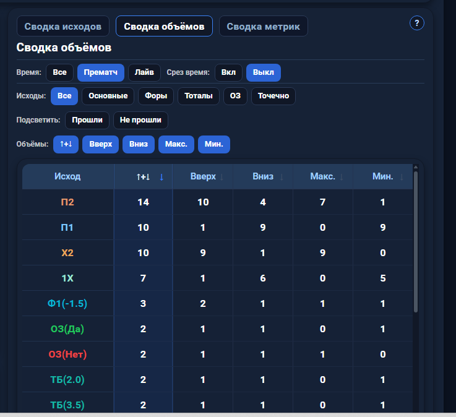This screenshot has width=456, height=417.
Task: Select the П2 outcome row label
Action: [x=67, y=202]
